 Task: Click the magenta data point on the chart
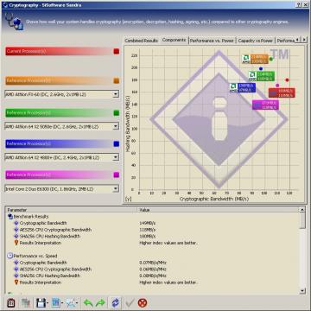[x=277, y=86]
